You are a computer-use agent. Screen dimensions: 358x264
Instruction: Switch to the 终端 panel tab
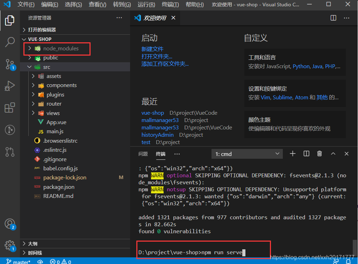160,154
